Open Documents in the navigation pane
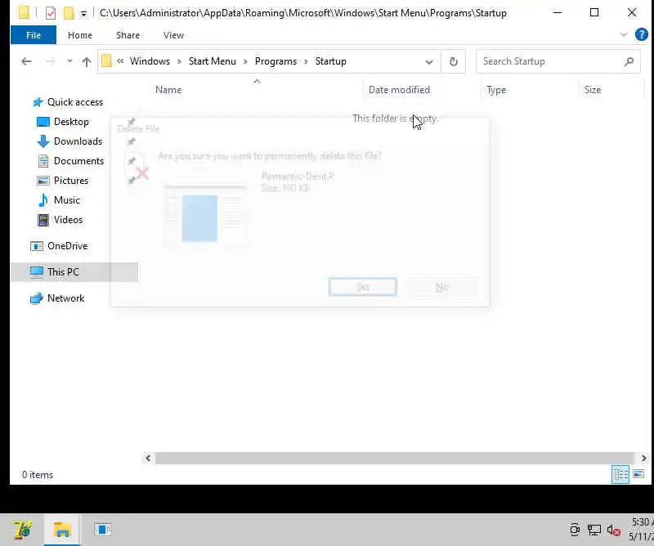Image resolution: width=654 pixels, height=546 pixels. pos(78,161)
